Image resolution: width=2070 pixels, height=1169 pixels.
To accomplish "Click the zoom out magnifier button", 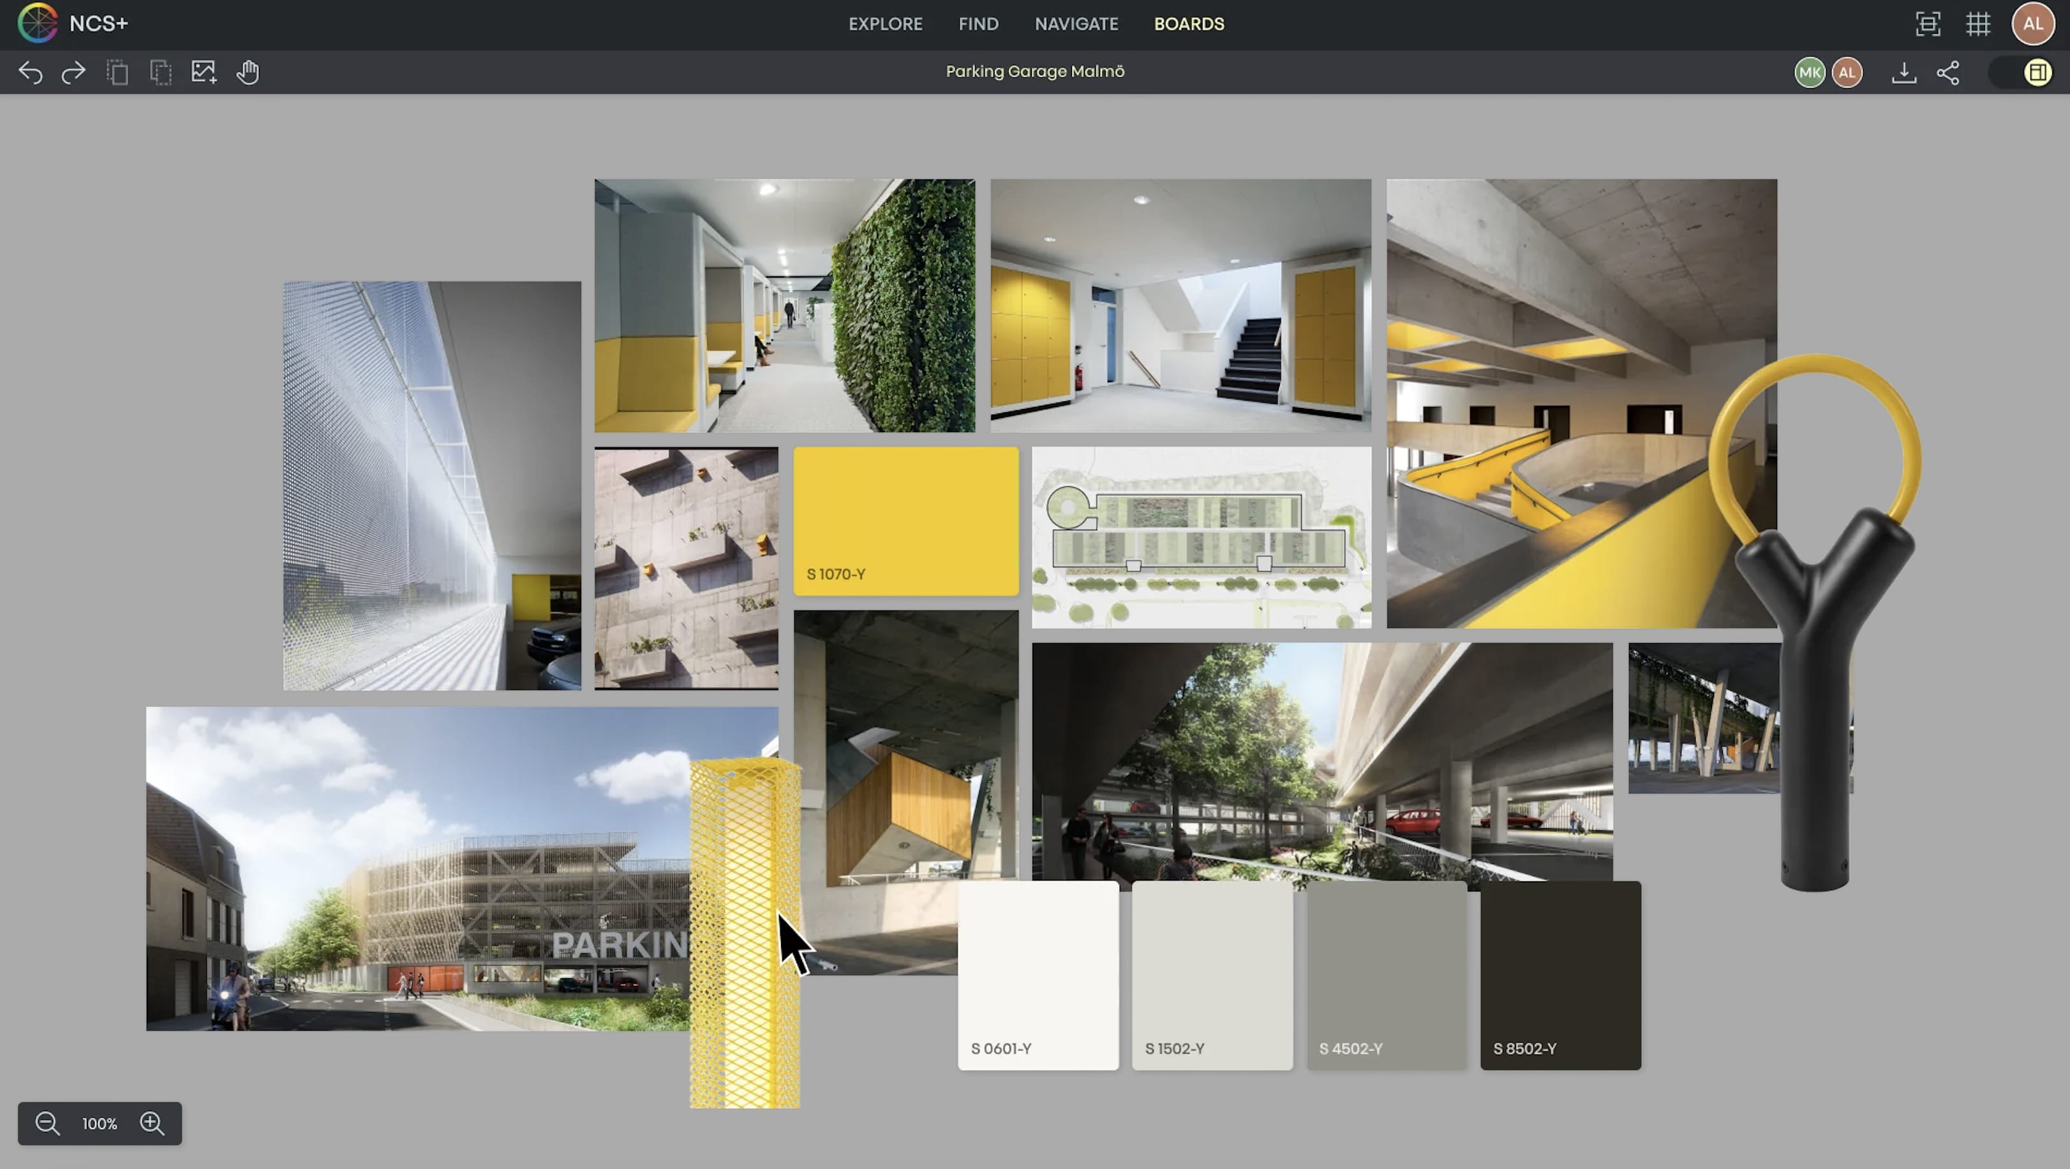I will click(47, 1123).
